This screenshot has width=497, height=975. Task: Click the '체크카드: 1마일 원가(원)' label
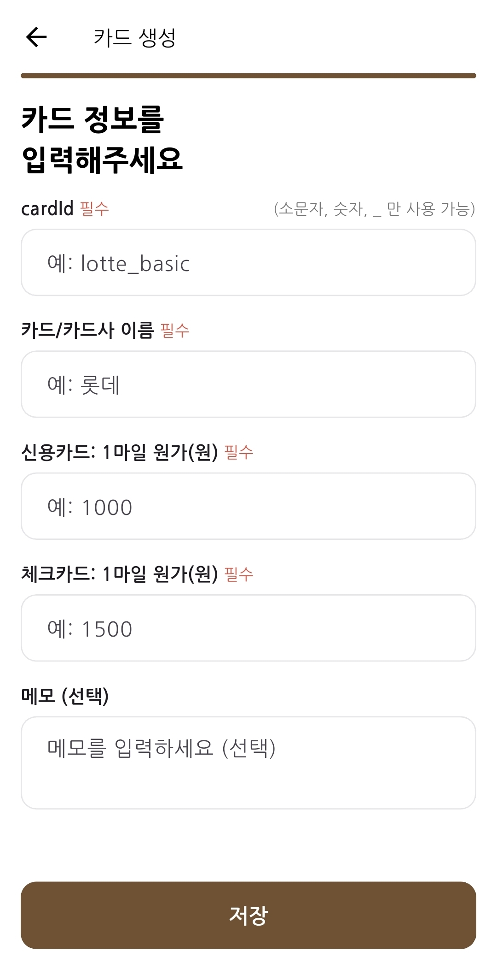coord(120,574)
